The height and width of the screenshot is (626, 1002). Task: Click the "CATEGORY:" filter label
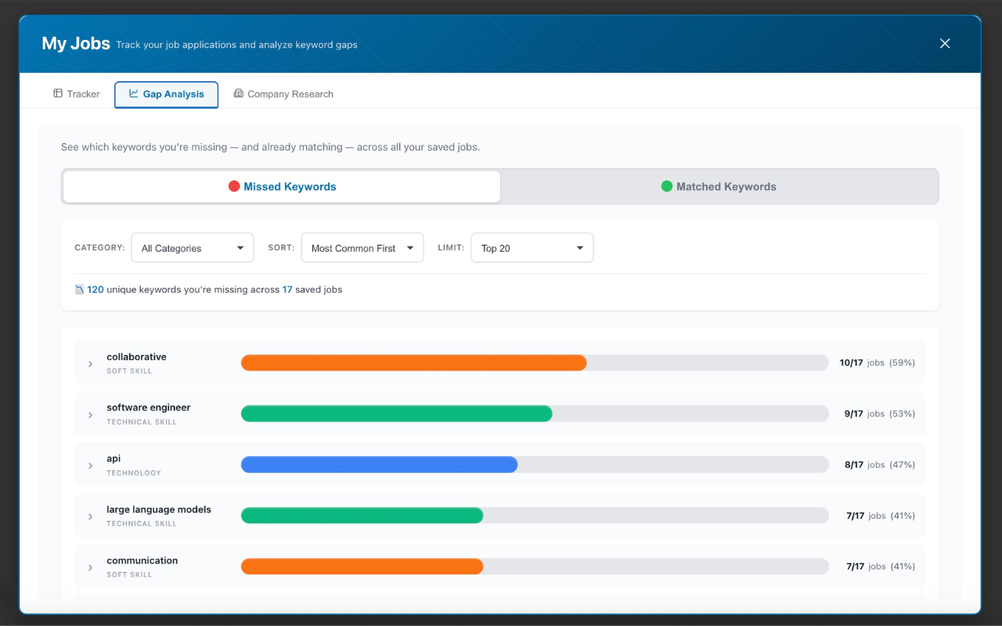[99, 247]
